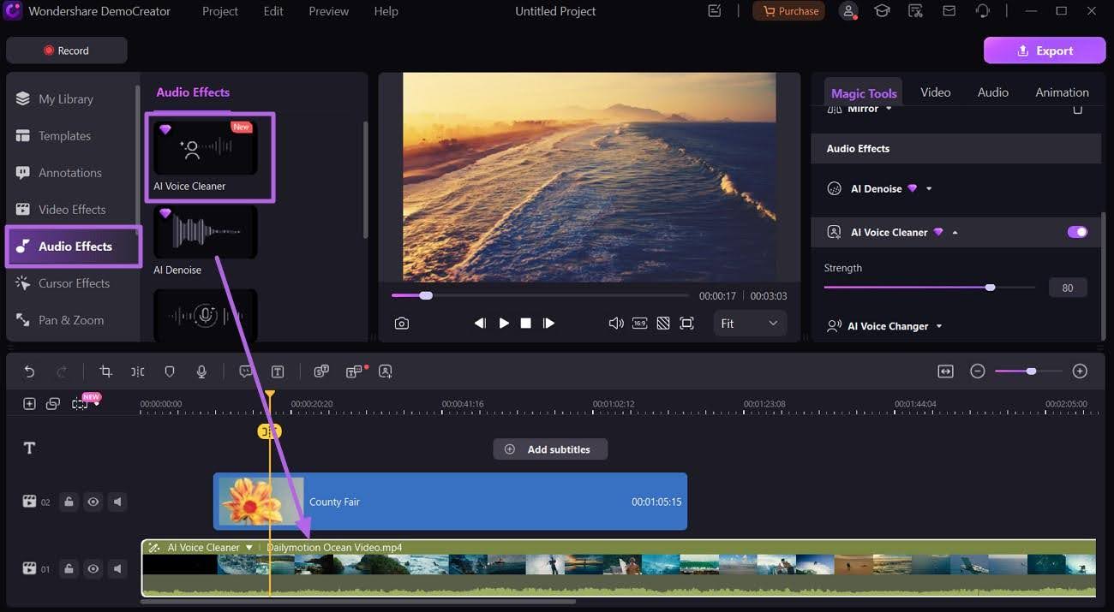Click the text box T icon in toolbar
The image size is (1114, 612).
(x=278, y=371)
